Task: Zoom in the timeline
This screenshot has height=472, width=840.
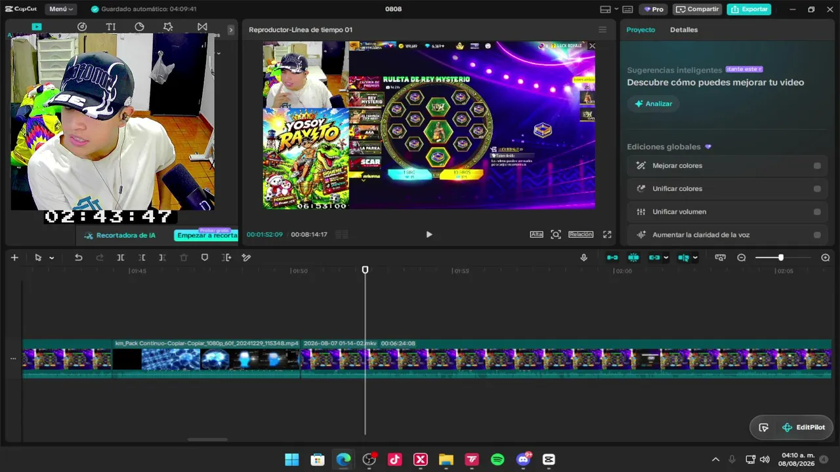Action: (x=826, y=258)
